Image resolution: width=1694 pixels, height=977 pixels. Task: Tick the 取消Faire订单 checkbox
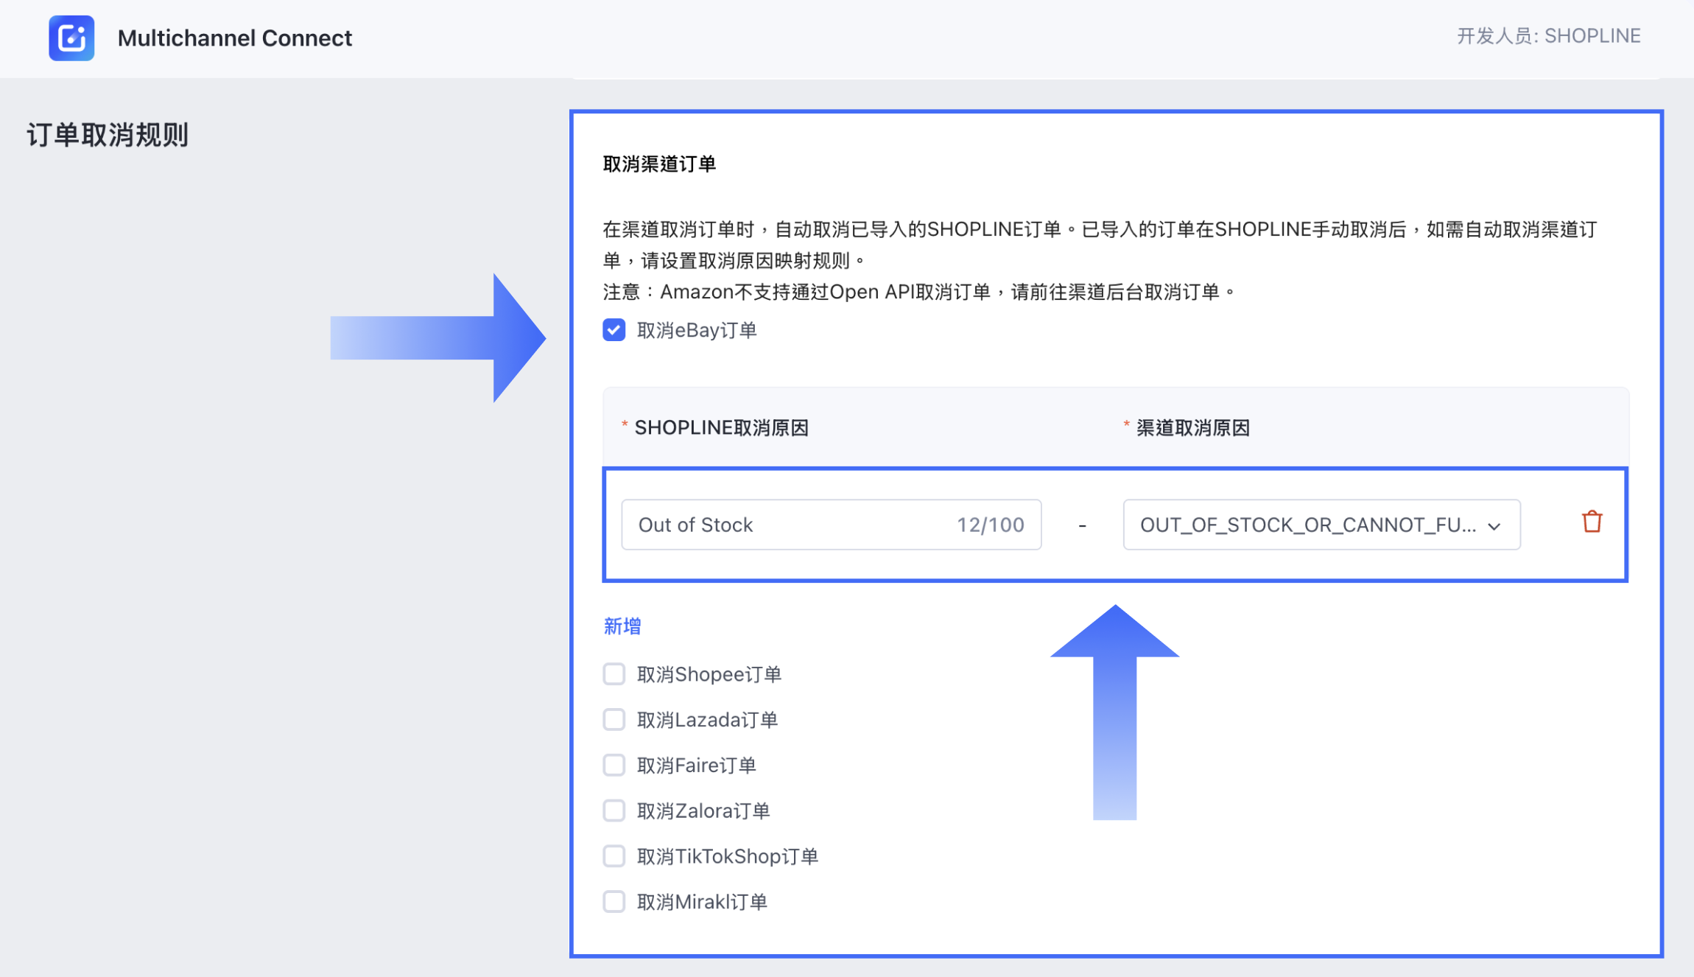click(614, 766)
